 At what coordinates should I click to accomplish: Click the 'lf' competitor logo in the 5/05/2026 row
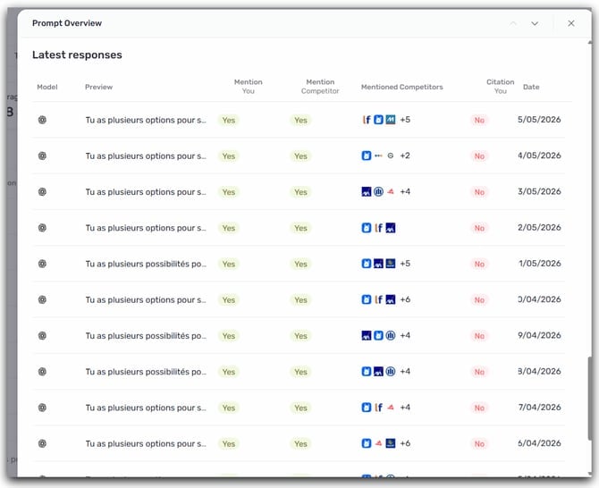367,120
